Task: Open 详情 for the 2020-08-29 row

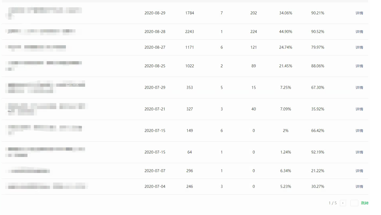Action: coord(359,13)
